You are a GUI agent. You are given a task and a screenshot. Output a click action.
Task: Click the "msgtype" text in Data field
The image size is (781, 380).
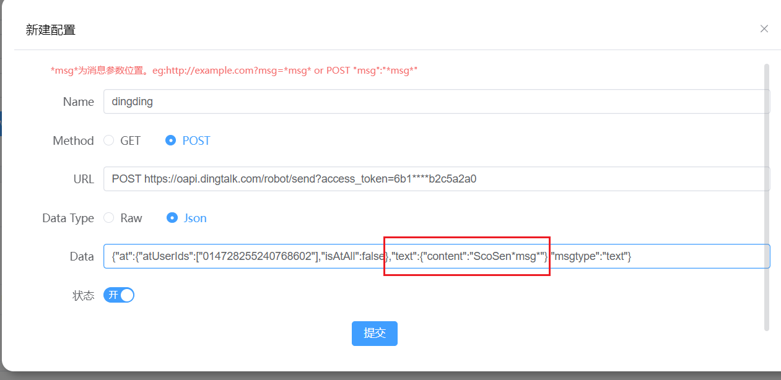574,256
